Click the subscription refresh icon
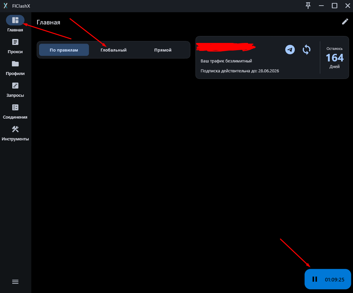 pyautogui.click(x=306, y=50)
